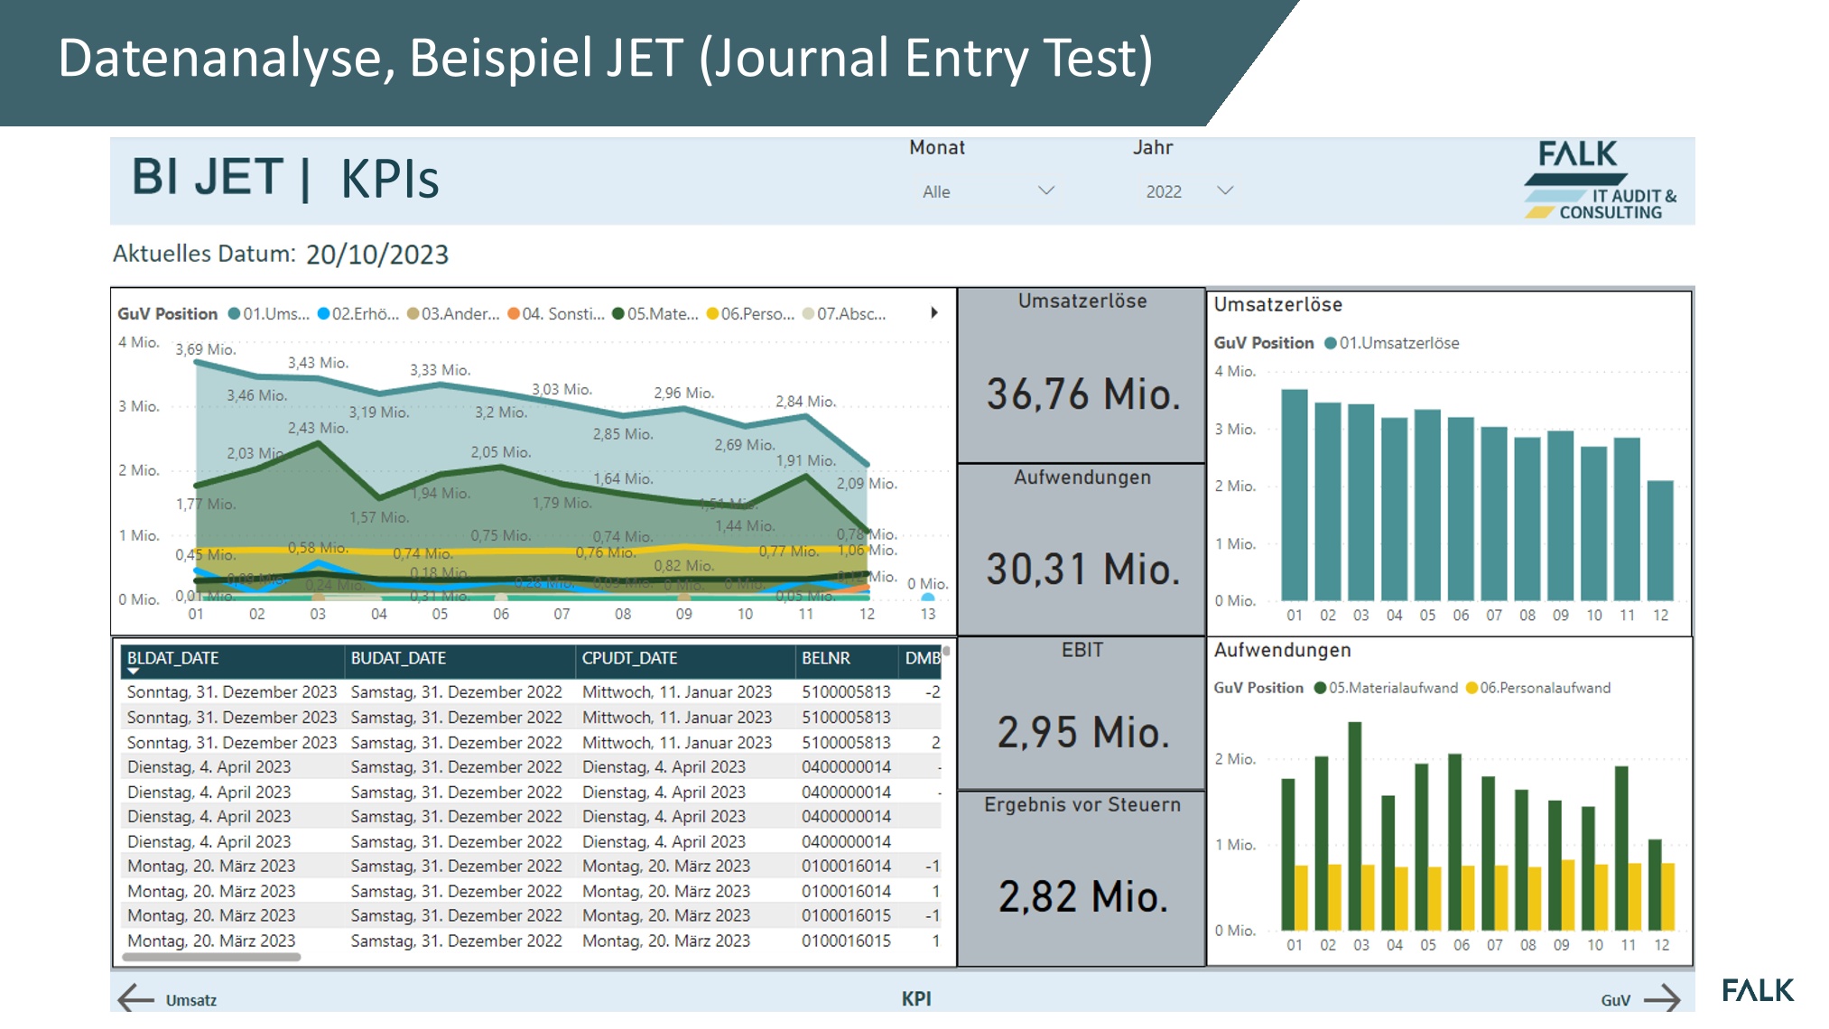Toggle the 04.Sonsti legend series
Screen dimensions: 1829x1029
tap(512, 314)
